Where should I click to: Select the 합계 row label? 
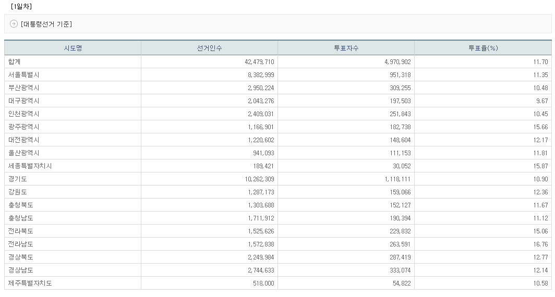click(x=15, y=62)
